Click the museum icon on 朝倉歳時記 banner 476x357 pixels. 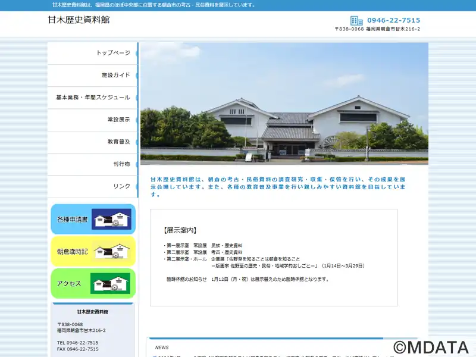[111, 251]
